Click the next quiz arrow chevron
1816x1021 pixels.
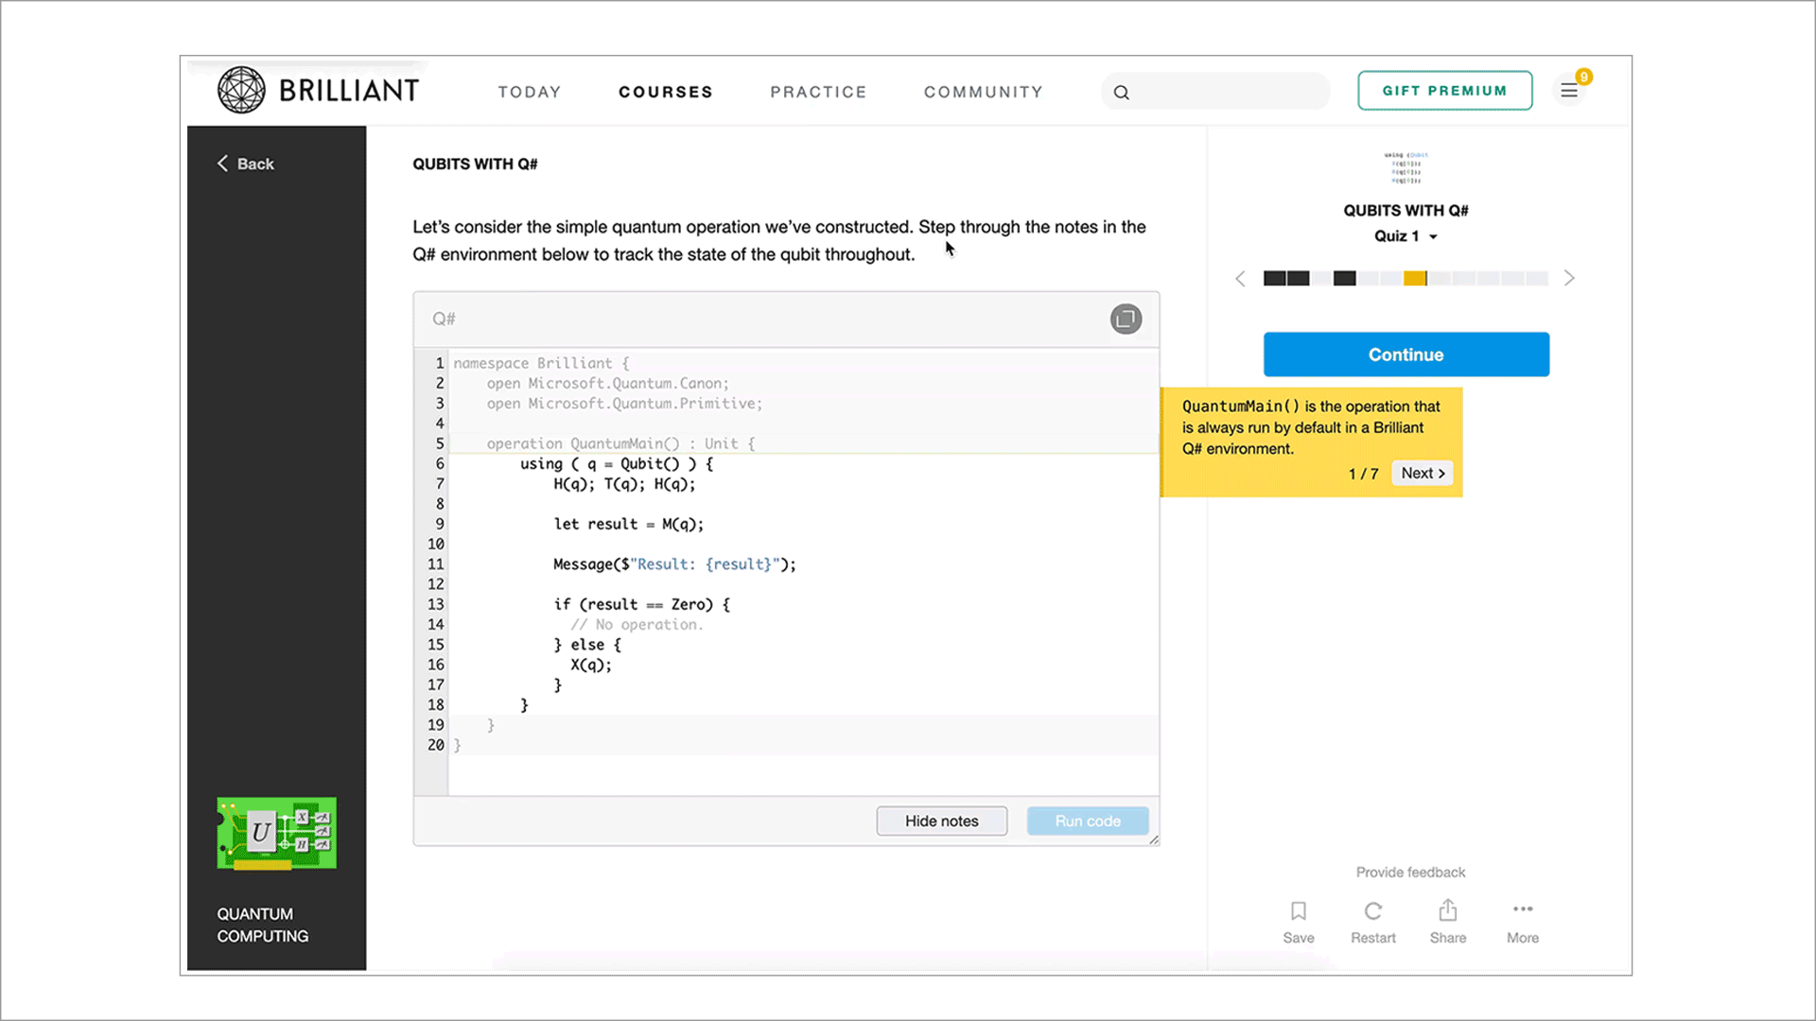pos(1569,278)
